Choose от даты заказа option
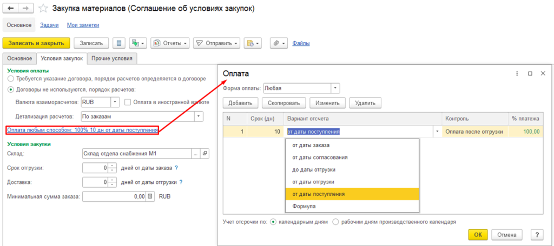Image resolution: width=554 pixels, height=246 pixels. click(x=352, y=145)
